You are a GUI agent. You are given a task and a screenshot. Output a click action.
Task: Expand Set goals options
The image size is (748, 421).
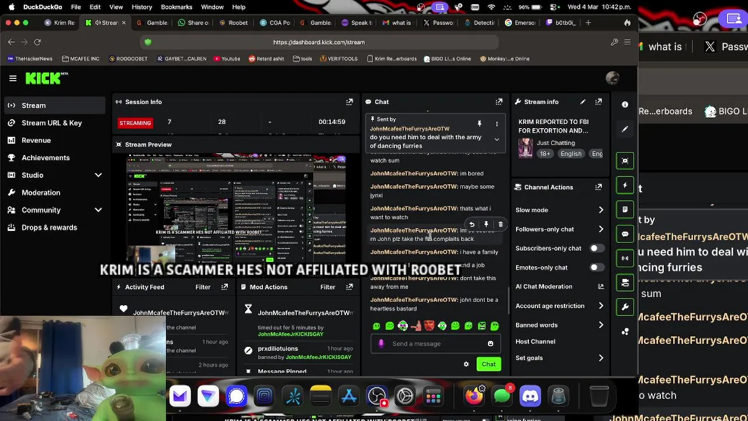click(601, 358)
